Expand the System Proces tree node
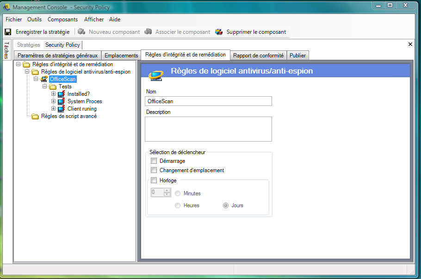Image resolution: width=421 pixels, height=279 pixels. (x=54, y=101)
